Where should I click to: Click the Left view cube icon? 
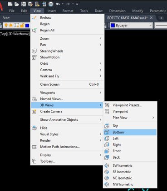tap(107, 139)
